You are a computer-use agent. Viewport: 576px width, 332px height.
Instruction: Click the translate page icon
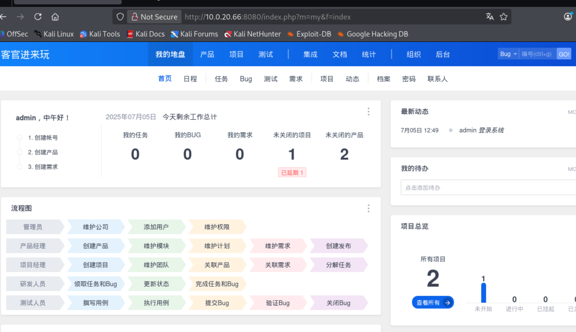(x=490, y=17)
